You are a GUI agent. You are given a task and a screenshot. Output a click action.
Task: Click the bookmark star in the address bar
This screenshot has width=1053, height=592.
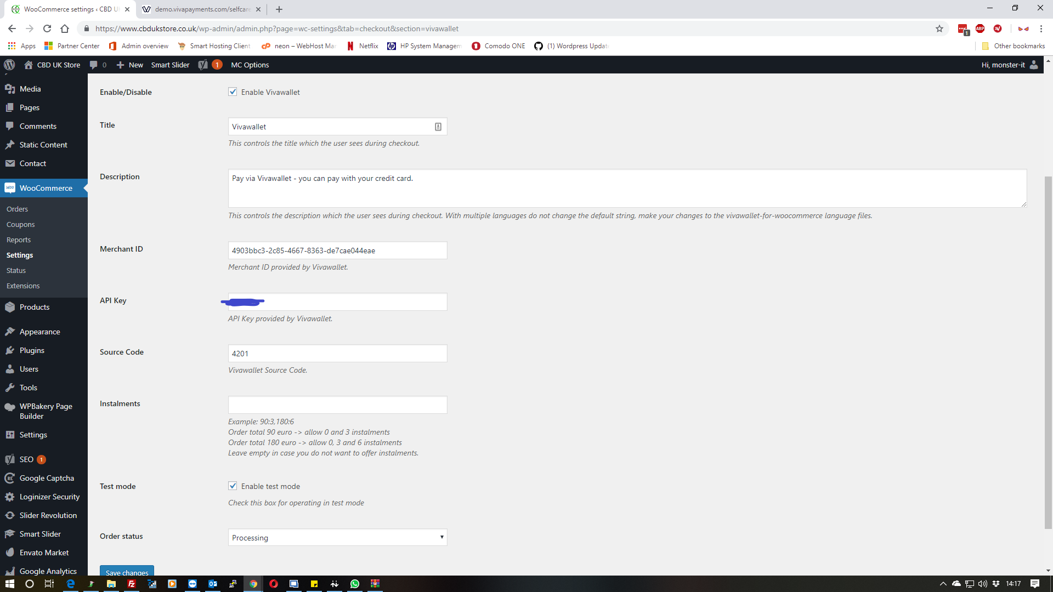pyautogui.click(x=939, y=29)
